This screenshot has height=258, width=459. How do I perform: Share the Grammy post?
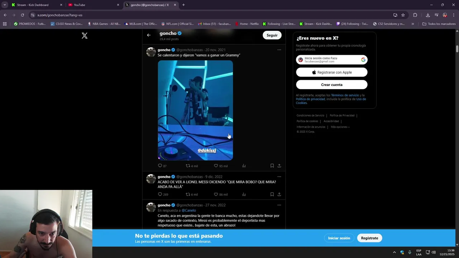coord(279,166)
